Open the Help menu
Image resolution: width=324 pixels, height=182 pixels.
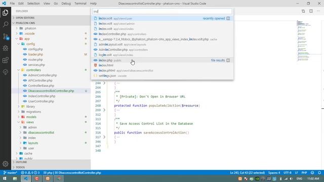(93, 4)
